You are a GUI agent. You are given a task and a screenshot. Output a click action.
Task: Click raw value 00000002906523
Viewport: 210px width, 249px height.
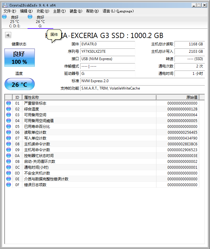[182, 150]
